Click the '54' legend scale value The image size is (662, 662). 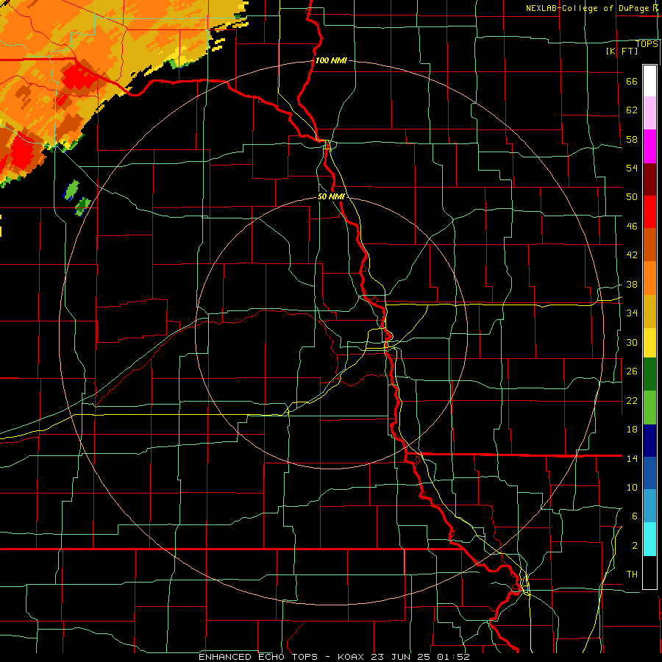(x=632, y=168)
